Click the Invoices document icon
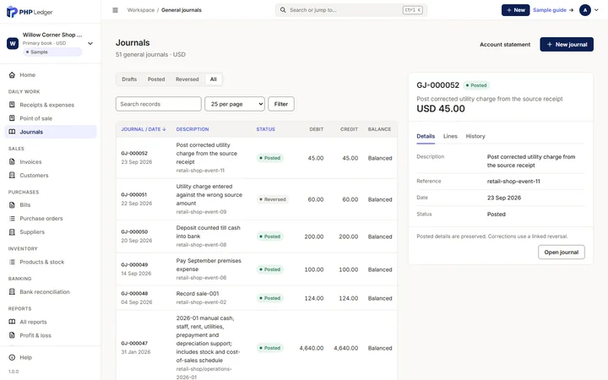Screen dimensions: 608x380 click(12, 161)
